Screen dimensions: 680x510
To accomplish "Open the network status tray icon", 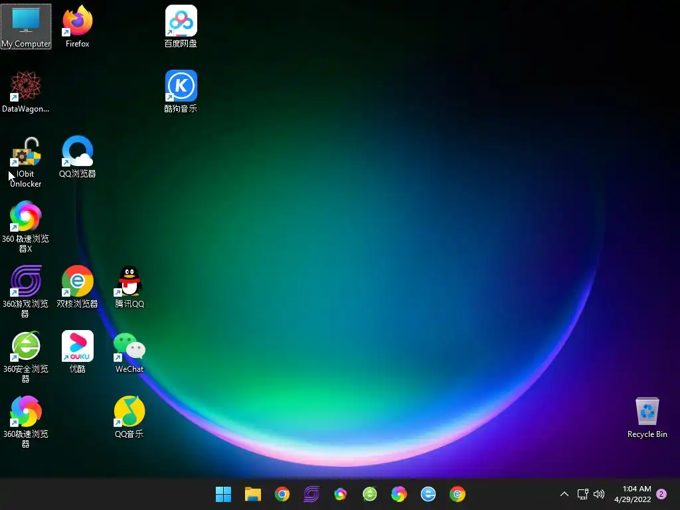I will coord(583,494).
